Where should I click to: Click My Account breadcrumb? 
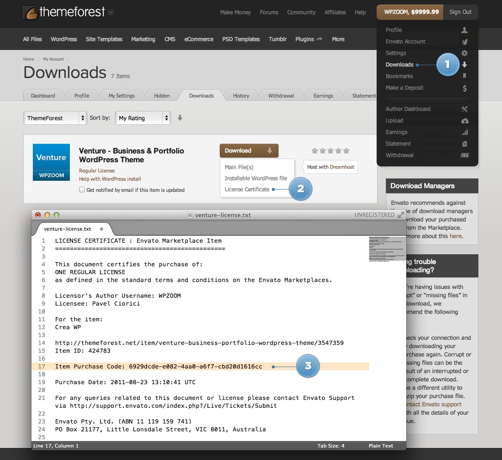click(53, 59)
